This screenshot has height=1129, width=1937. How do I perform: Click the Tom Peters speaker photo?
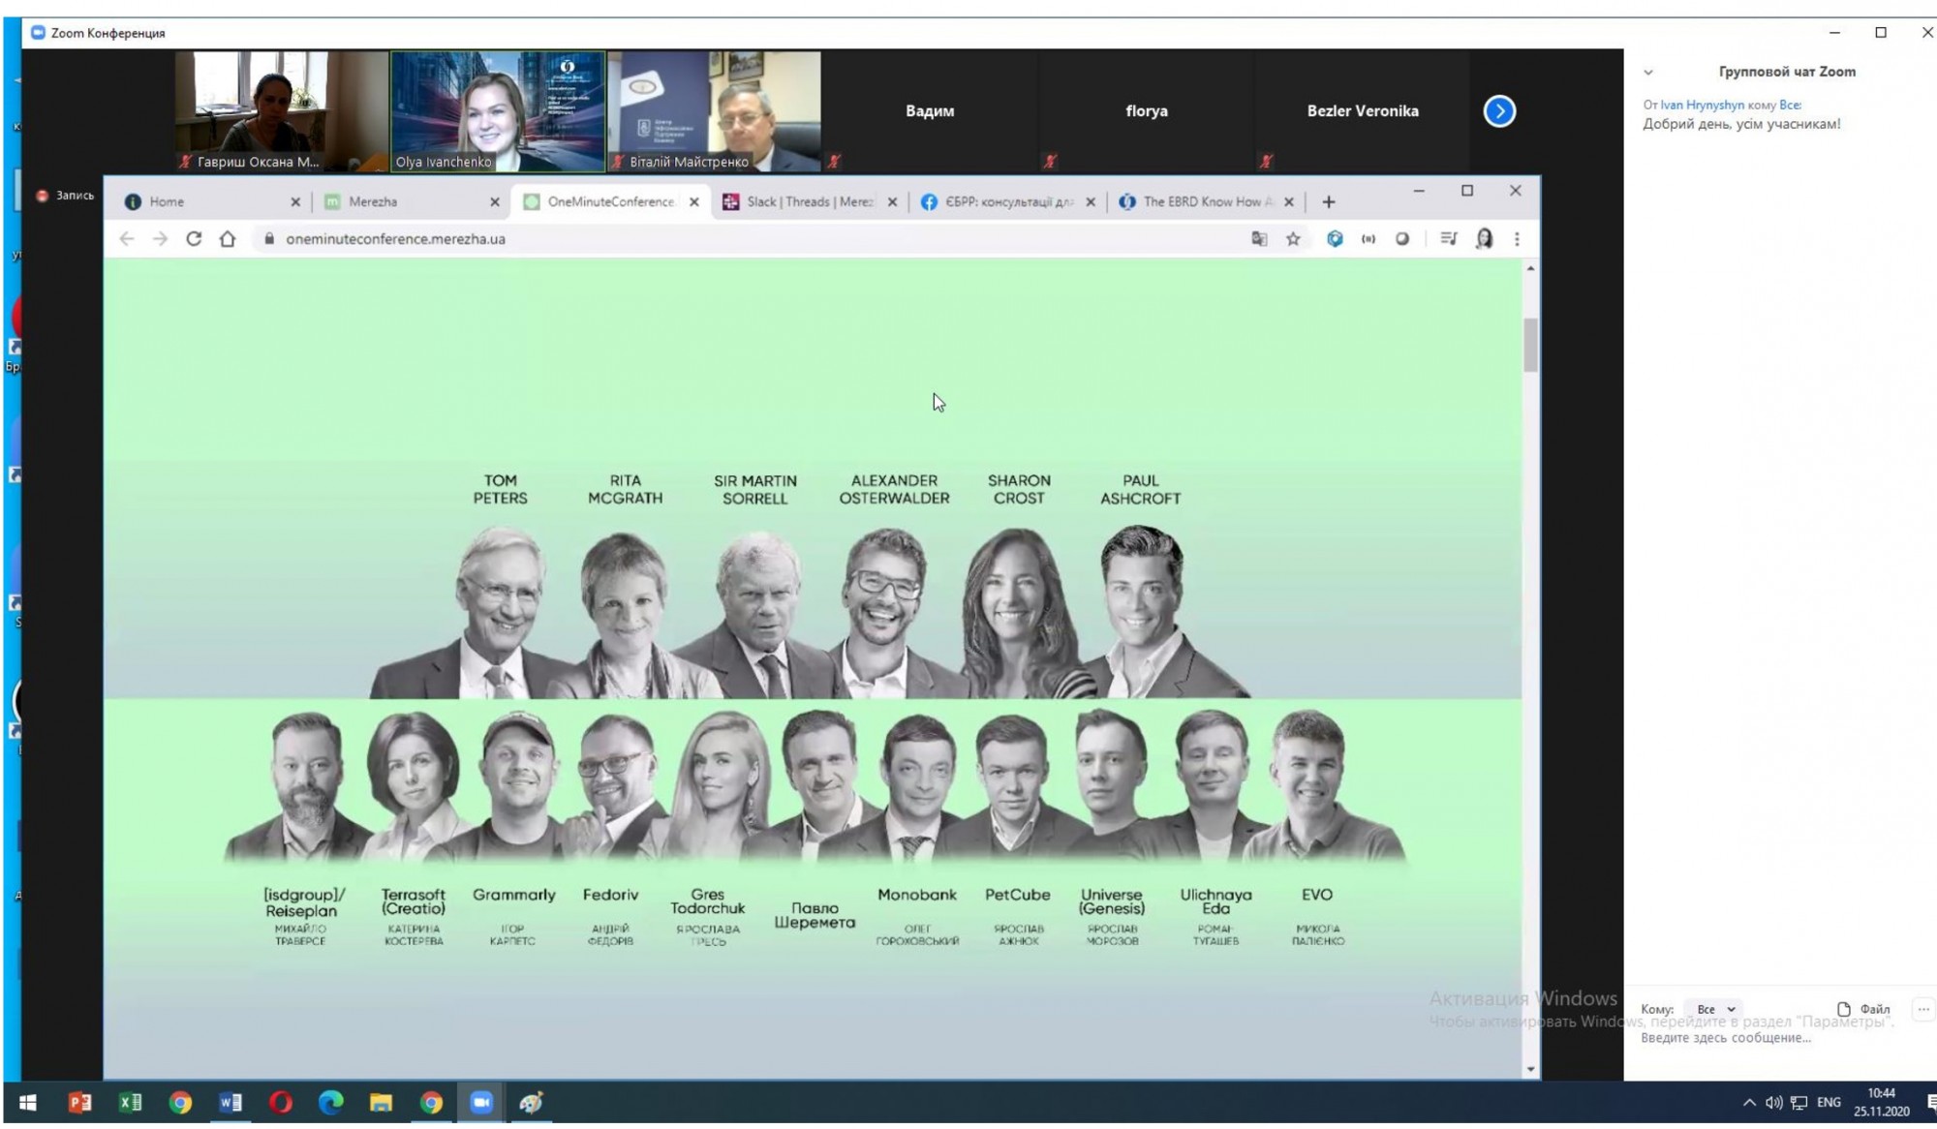501,612
